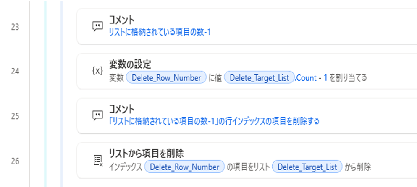This screenshot has height=187, width=417.
Task: Select line number 25 in the gutter
Action: [x=15, y=116]
